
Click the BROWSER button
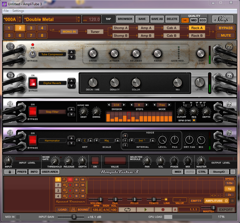(125, 19)
